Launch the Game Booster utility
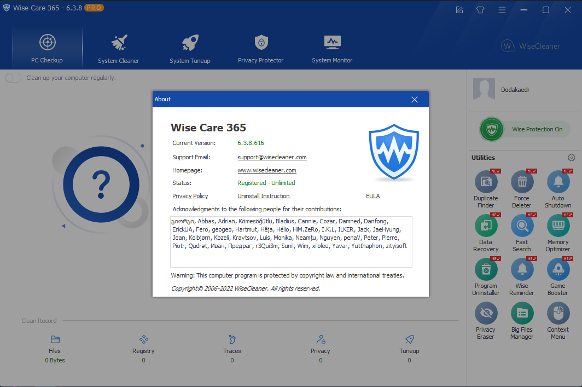582x387 pixels. click(558, 269)
